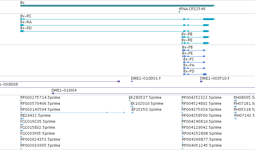Click the RP004051245.5prime label

click(202, 146)
